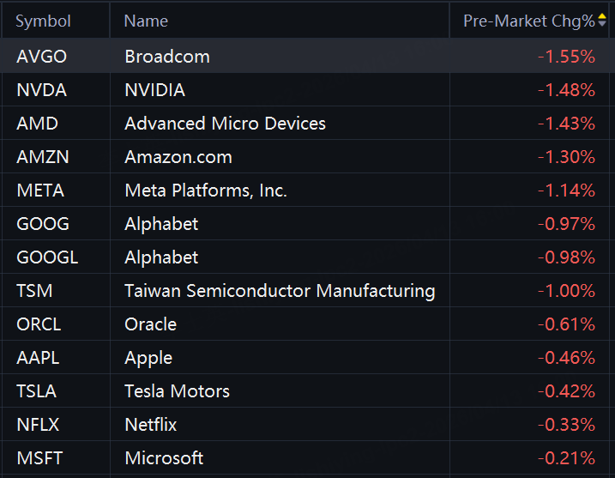Select Taiwan Semiconductor Manufacturing name
The height and width of the screenshot is (478, 615).
(280, 291)
